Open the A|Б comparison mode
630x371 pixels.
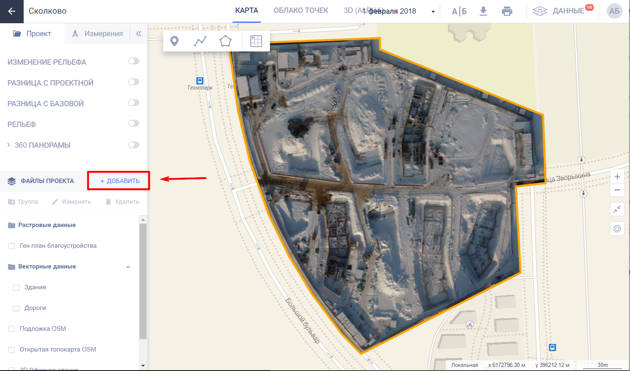pos(459,11)
